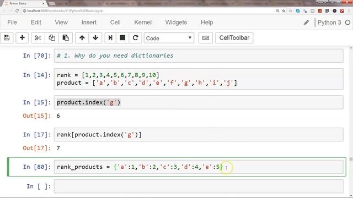Click the In [80] prompt label

pyautogui.click(x=37, y=167)
